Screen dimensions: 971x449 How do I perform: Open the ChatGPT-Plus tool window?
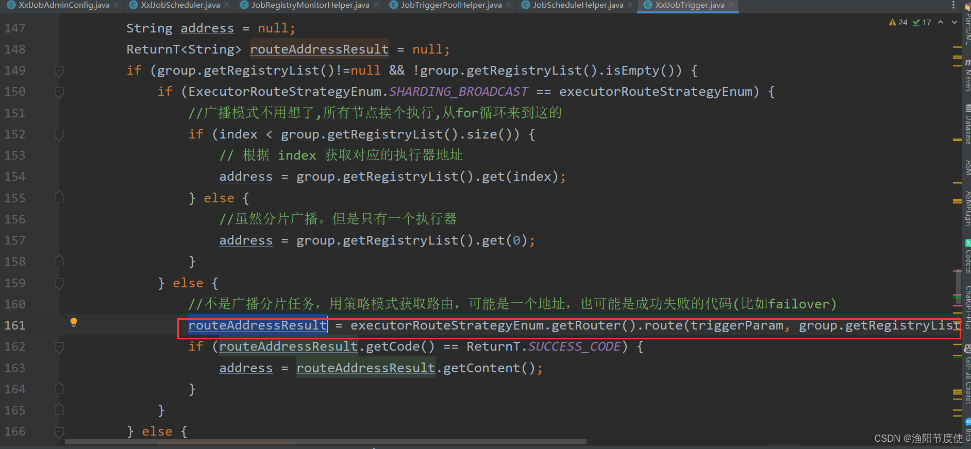coord(967,307)
